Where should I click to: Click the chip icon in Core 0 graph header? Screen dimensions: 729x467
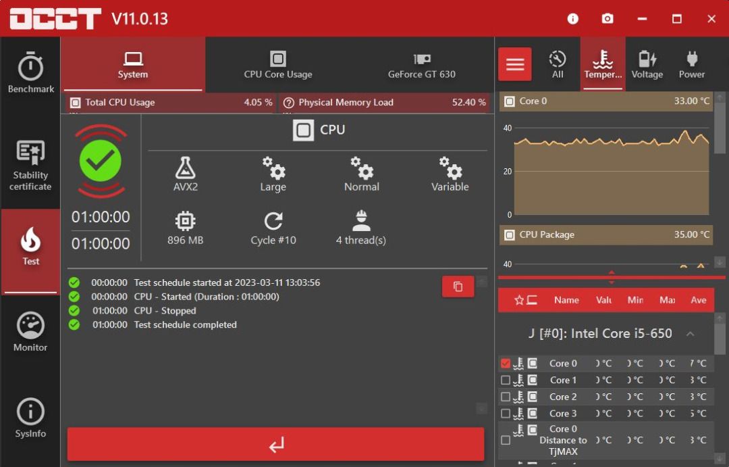510,101
